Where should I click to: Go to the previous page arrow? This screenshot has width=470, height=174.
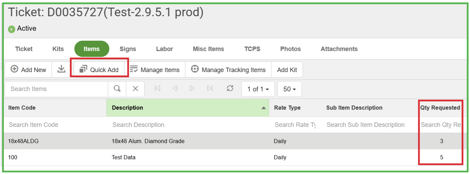coord(175,89)
